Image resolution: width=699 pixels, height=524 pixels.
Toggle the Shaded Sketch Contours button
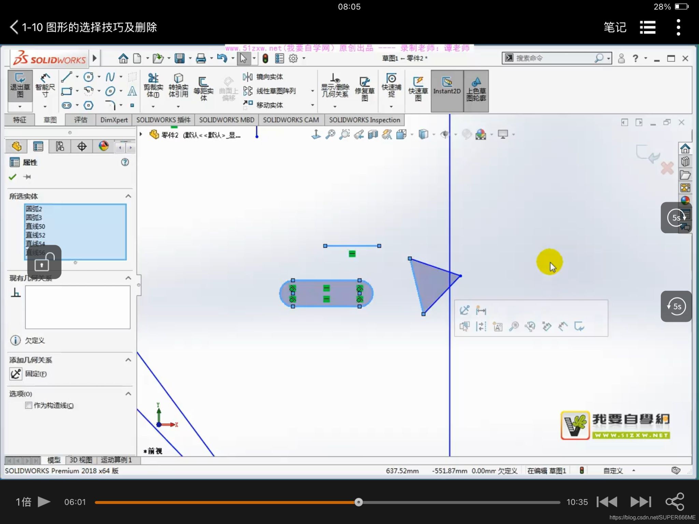click(x=476, y=88)
